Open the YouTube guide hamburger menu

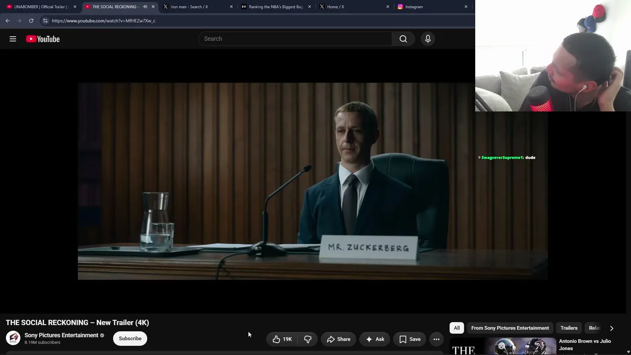click(13, 39)
